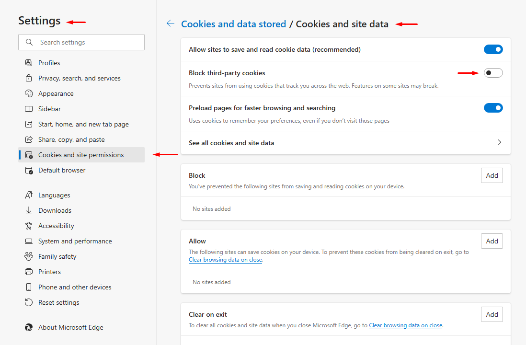Click the Sidebar panel icon
Screen dimensions: 526x345
[29, 109]
